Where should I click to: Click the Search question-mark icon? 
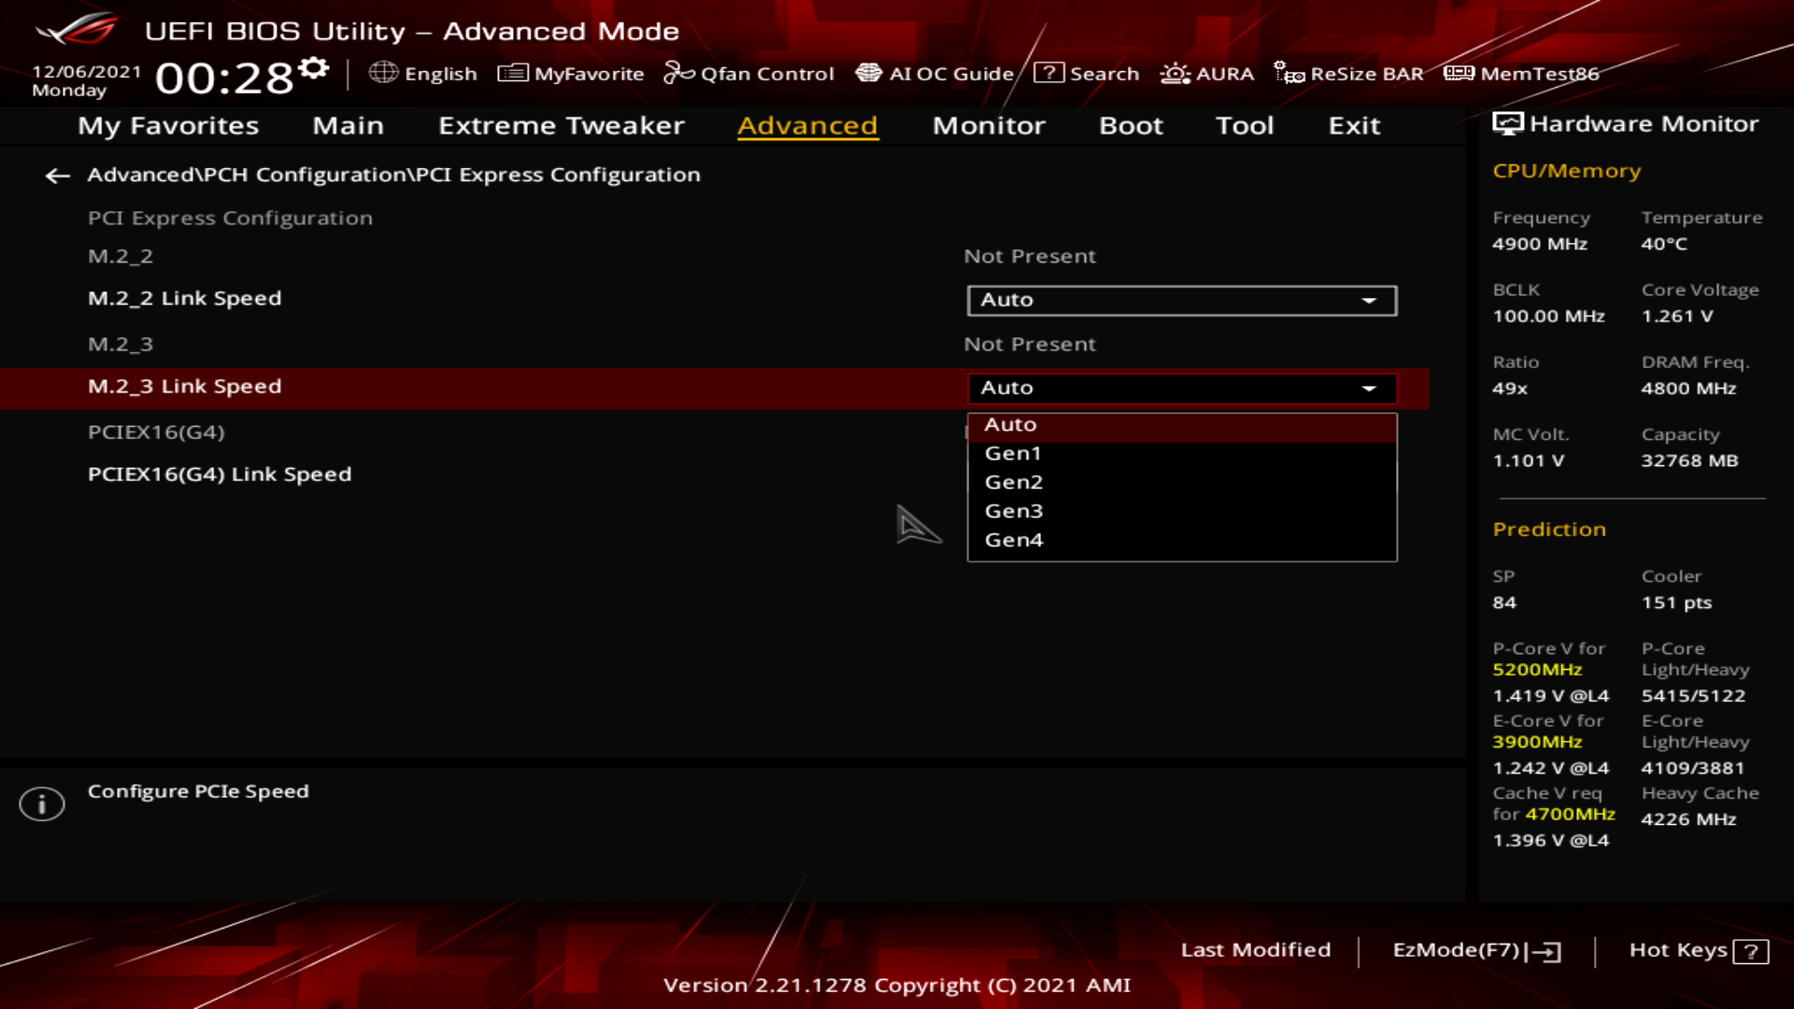tap(1048, 73)
